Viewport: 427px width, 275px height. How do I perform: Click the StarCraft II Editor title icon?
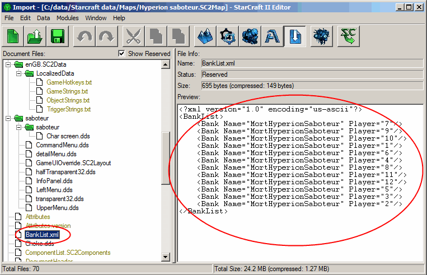[7, 7]
